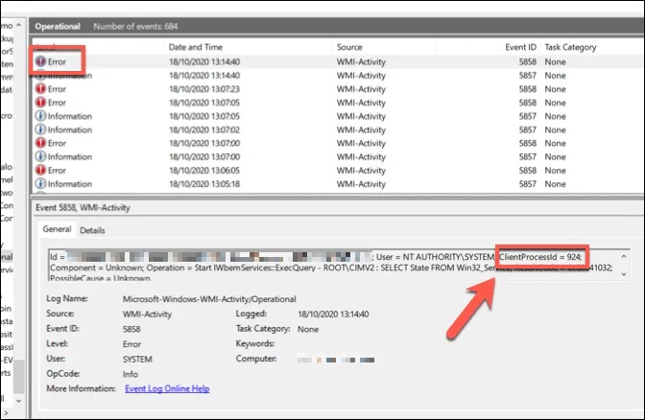Click the Event ID 5858 cell of the 13:14:40 Error row
This screenshot has height=420, width=645.
click(527, 62)
